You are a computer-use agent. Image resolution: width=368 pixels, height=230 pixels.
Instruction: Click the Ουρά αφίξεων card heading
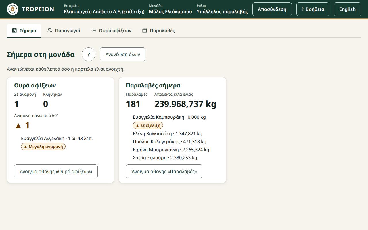pos(35,85)
